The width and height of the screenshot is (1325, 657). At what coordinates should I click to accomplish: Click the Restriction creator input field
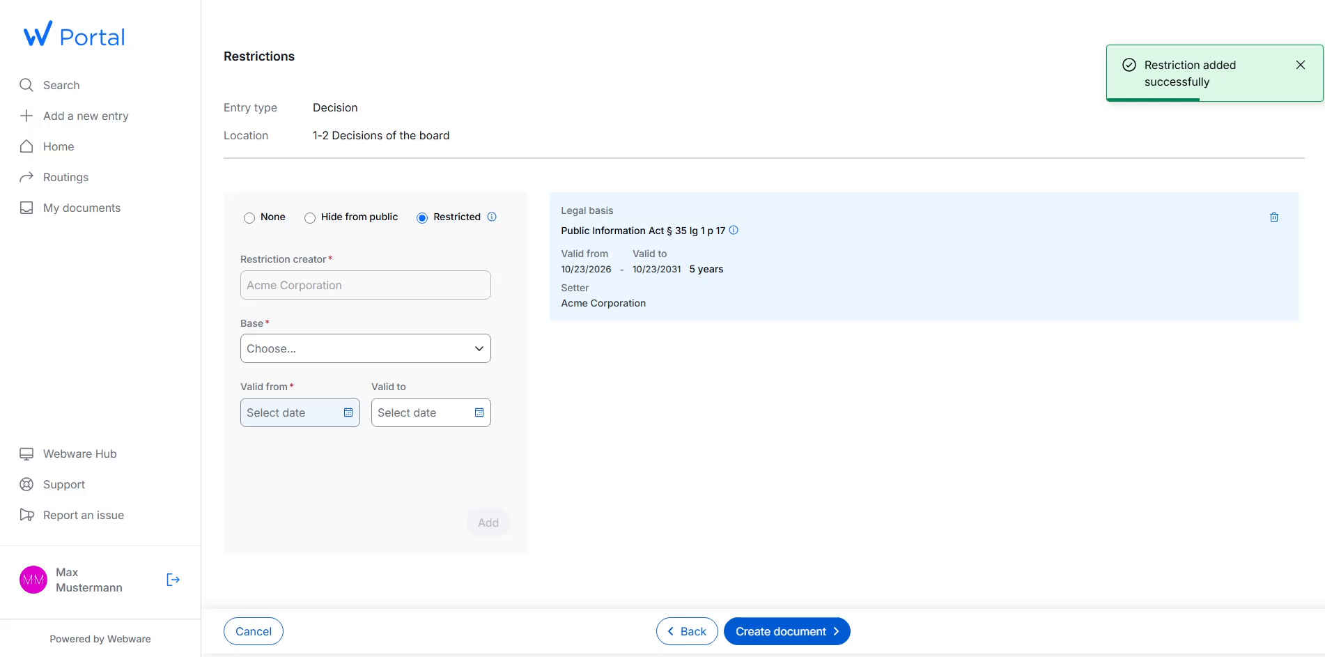tap(366, 285)
